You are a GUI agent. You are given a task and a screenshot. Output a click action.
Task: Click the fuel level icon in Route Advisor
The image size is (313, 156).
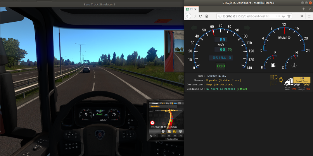click(171, 103)
